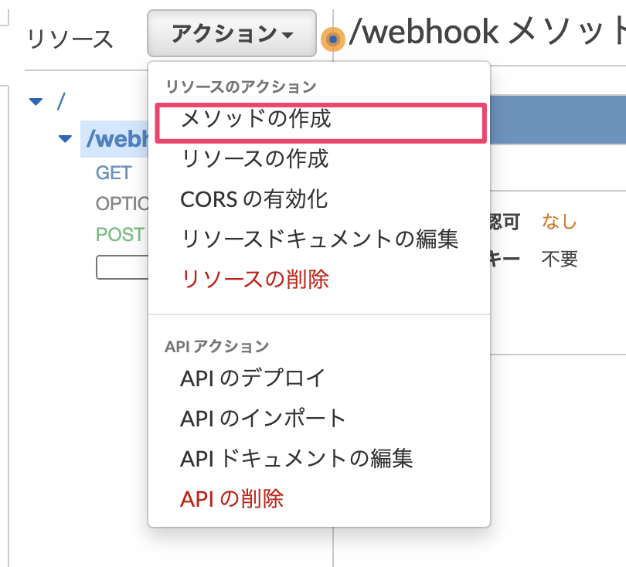Click the 不要 API key value
This screenshot has height=567, width=626.
click(560, 259)
